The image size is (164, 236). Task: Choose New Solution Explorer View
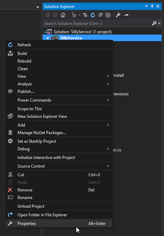tap(59, 116)
